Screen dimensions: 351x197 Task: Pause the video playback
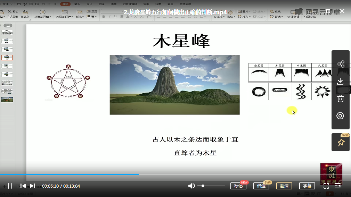pos(10,186)
